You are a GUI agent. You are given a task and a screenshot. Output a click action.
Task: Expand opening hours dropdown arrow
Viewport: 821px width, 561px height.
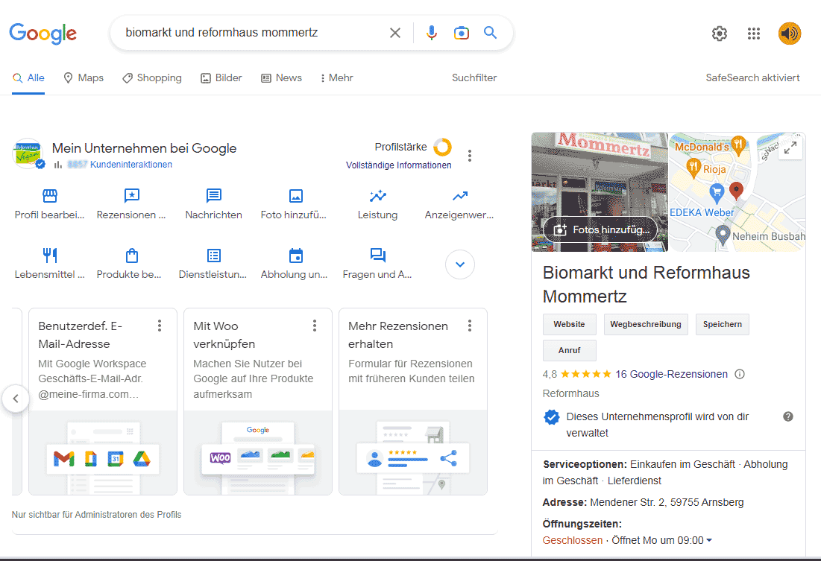(x=709, y=540)
